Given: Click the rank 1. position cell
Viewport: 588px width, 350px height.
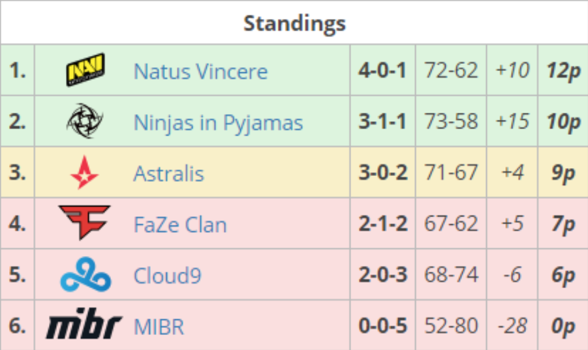Looking at the screenshot, I should tap(18, 71).
